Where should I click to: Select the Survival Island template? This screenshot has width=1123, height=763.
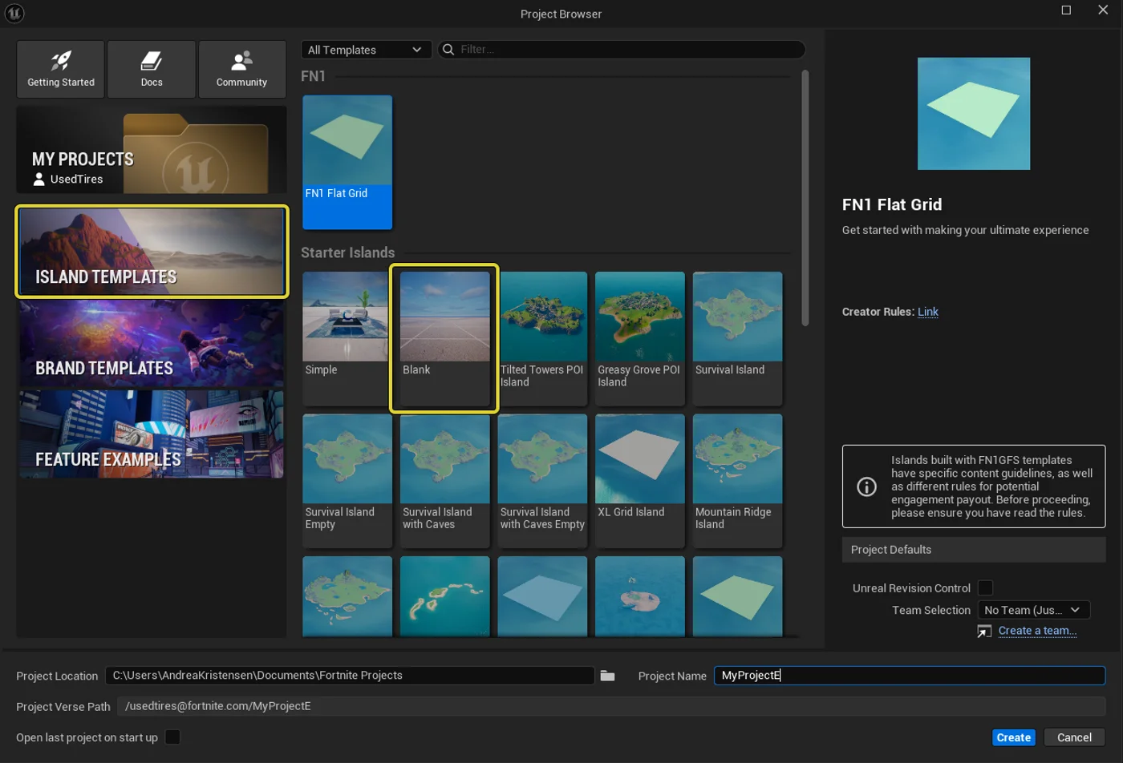click(x=737, y=338)
